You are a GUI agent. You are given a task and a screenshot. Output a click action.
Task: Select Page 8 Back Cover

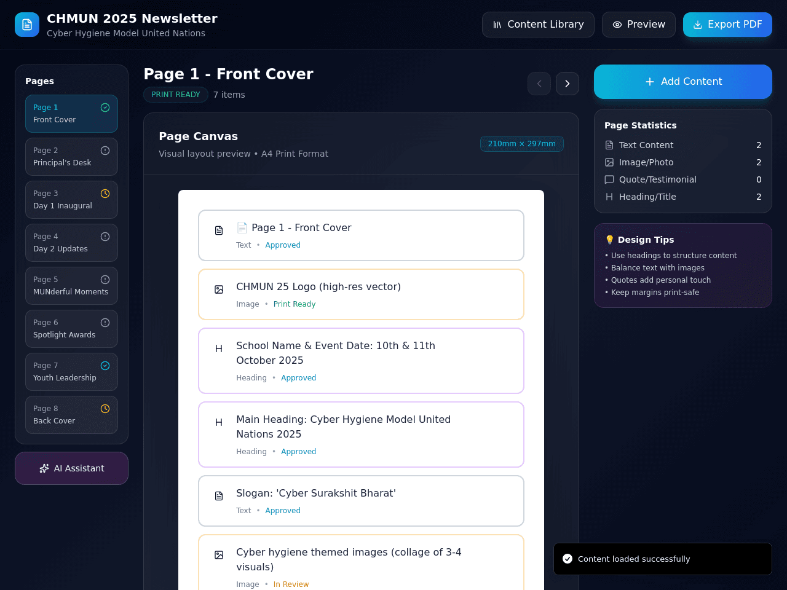[71, 415]
